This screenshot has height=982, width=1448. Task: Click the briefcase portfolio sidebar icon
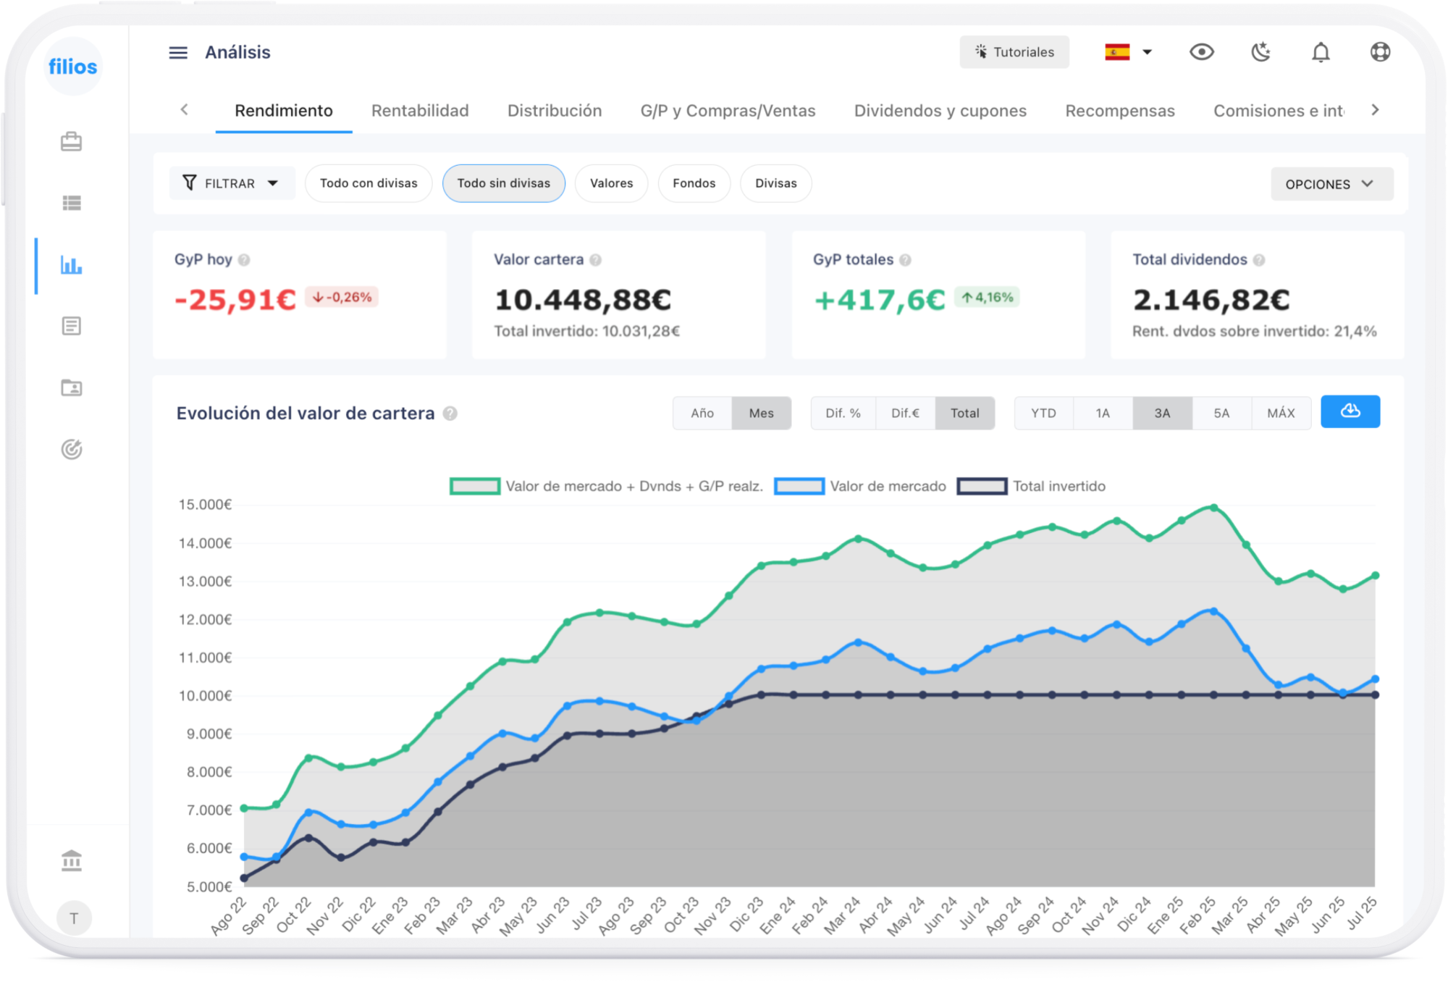point(71,141)
